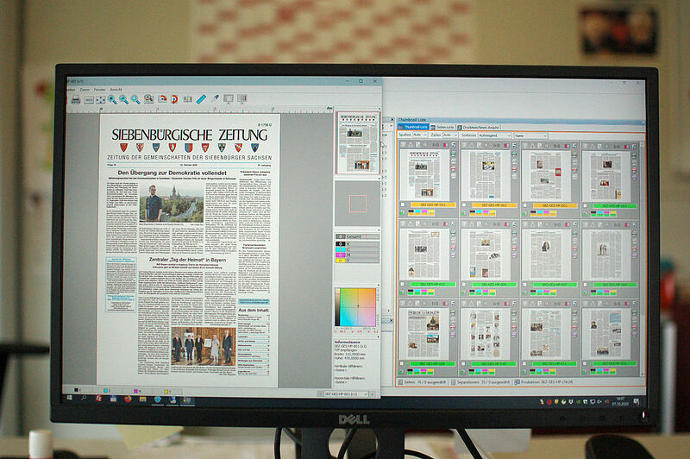Select the zoom in magnifier tool
Viewport: 690px width, 459px height.
pos(112,100)
